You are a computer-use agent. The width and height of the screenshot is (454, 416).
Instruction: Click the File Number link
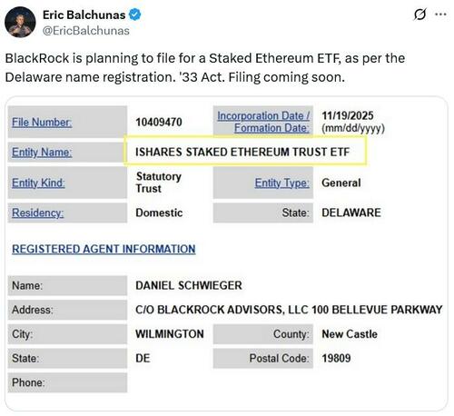coord(42,123)
